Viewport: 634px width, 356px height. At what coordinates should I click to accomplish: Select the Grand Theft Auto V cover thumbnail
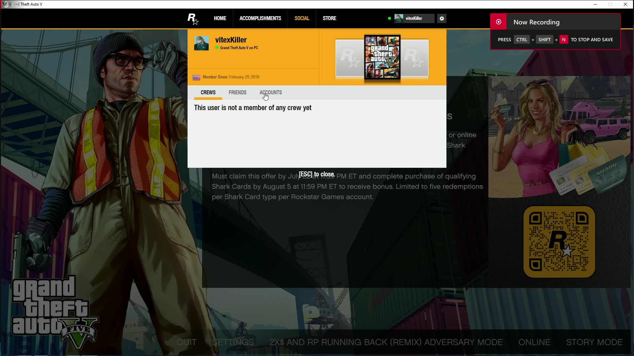coord(382,58)
